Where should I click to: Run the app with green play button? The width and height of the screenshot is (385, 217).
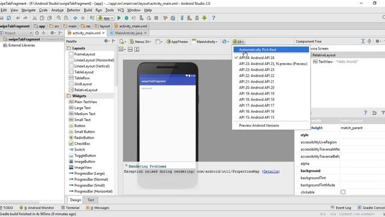(x=119, y=18)
